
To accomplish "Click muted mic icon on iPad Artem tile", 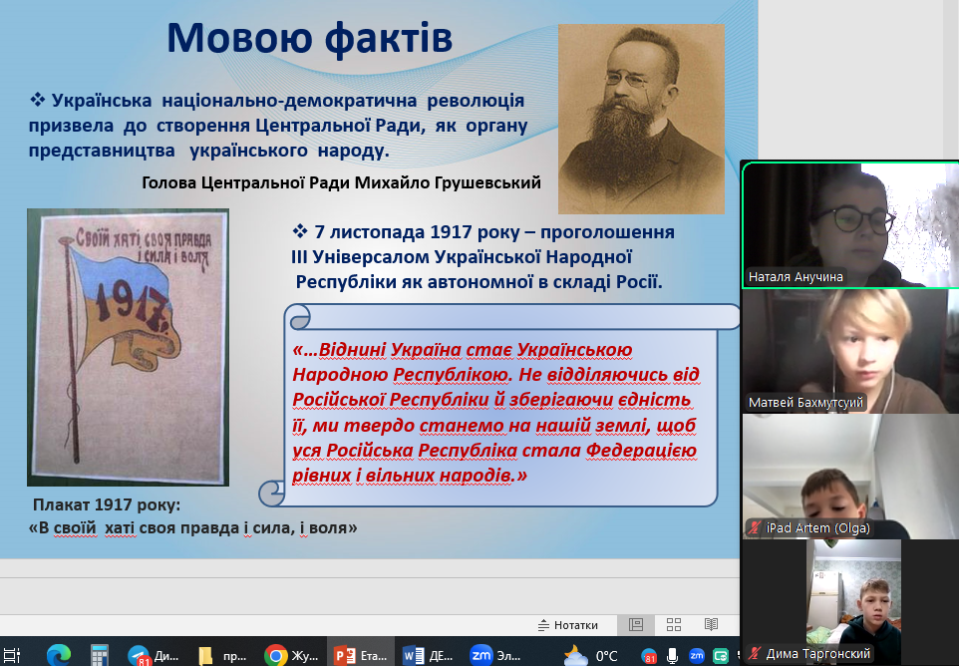I will tap(756, 528).
